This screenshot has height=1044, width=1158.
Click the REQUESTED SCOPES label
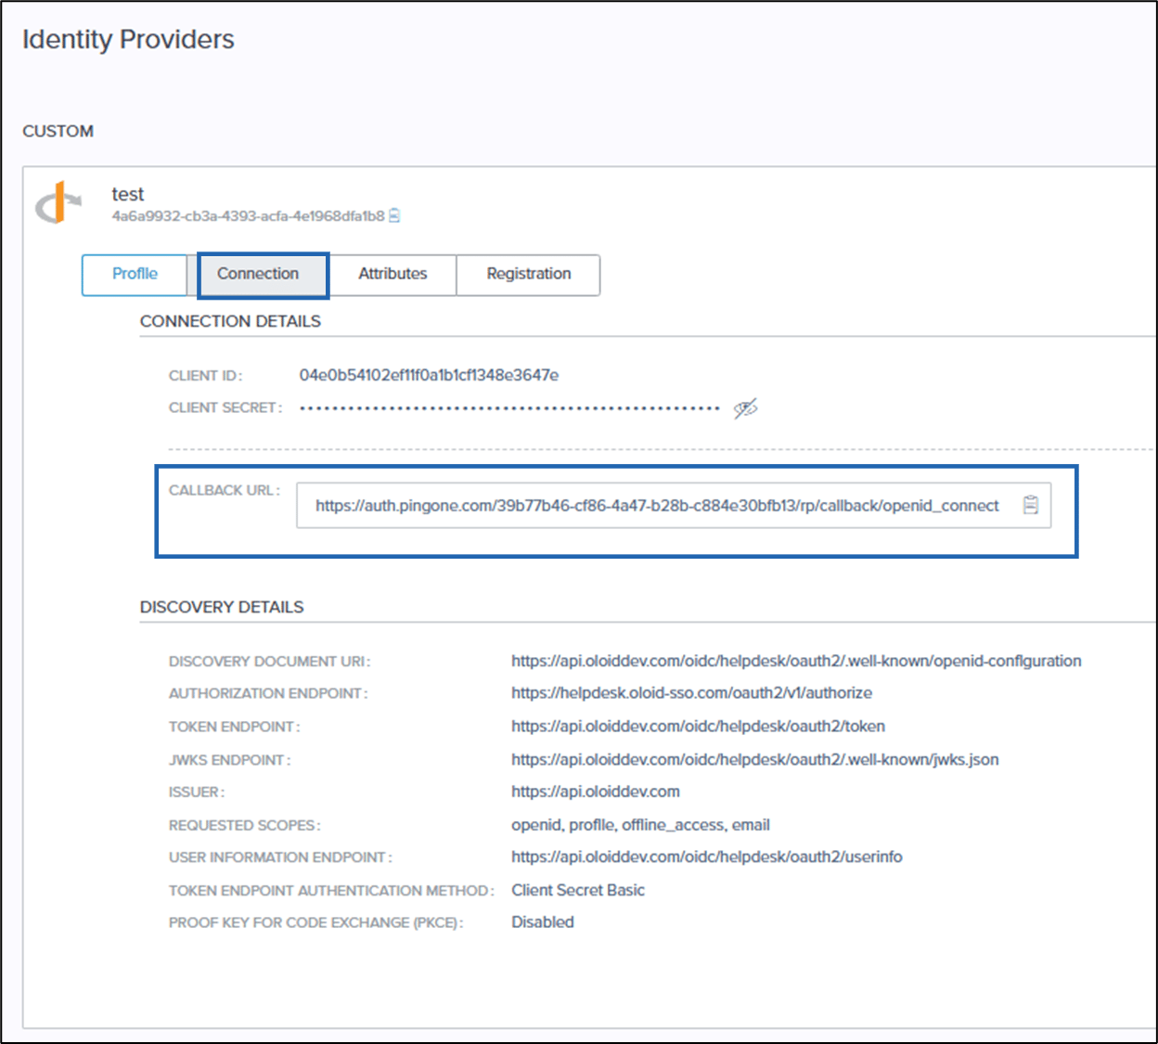click(x=244, y=825)
